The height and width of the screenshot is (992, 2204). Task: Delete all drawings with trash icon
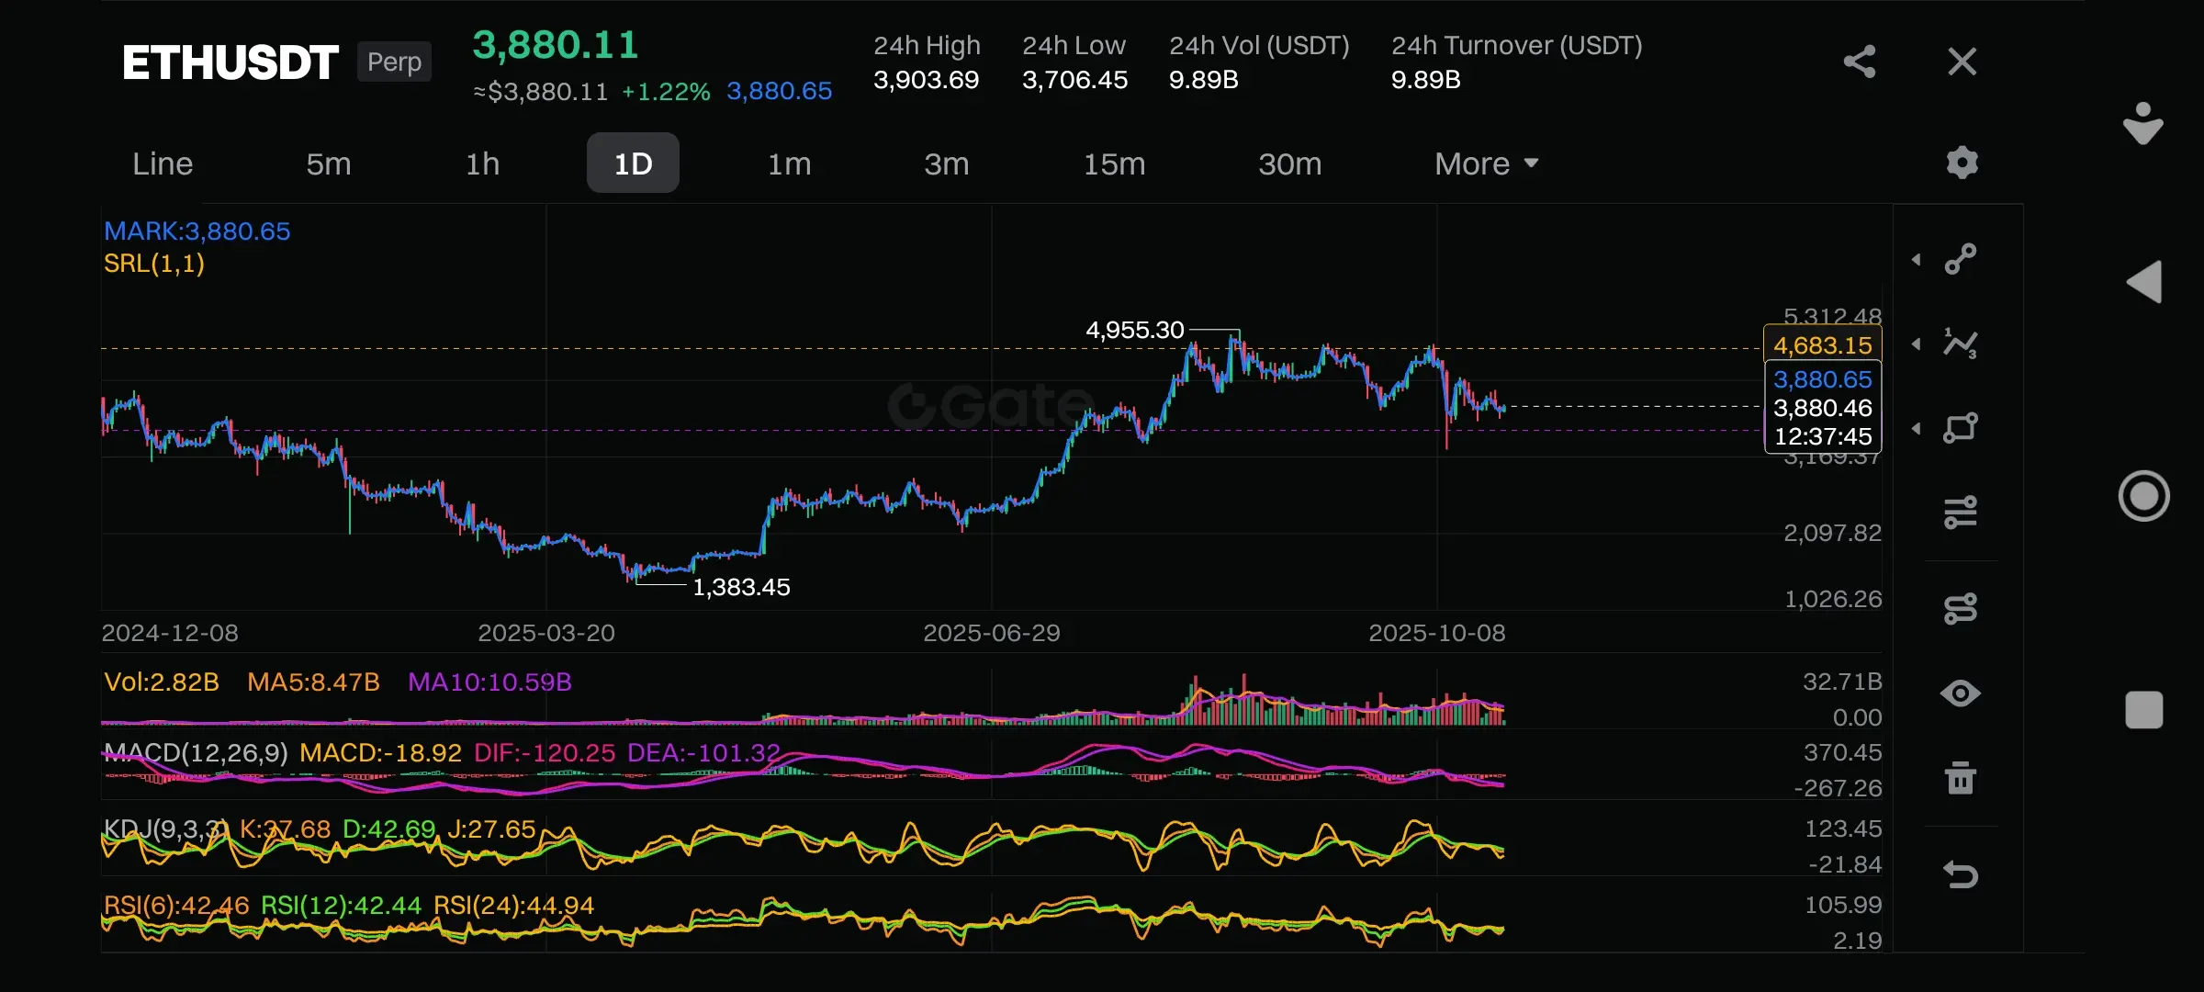[x=1961, y=778]
